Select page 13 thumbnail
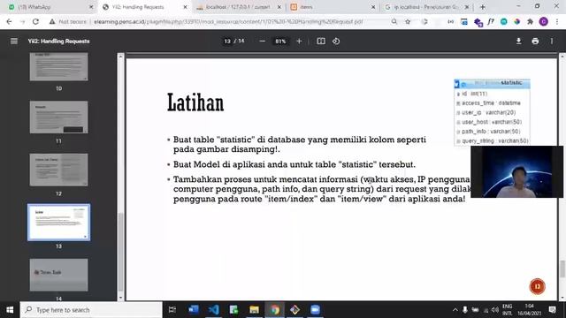Viewport: 566px width, 318px height. click(58, 222)
